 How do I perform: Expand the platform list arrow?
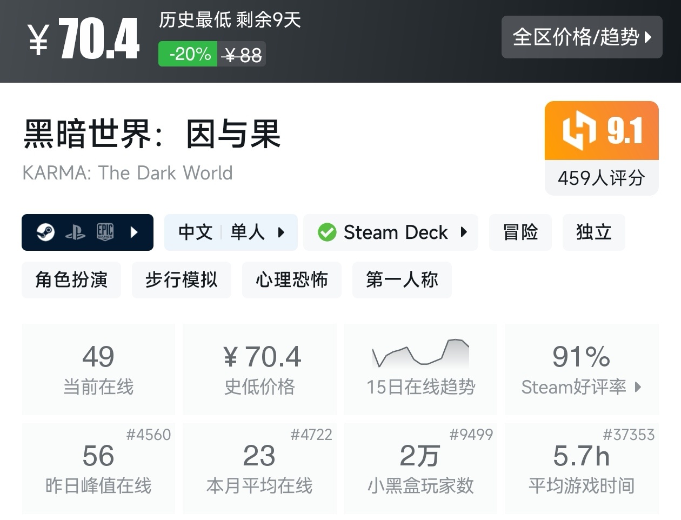coord(133,232)
